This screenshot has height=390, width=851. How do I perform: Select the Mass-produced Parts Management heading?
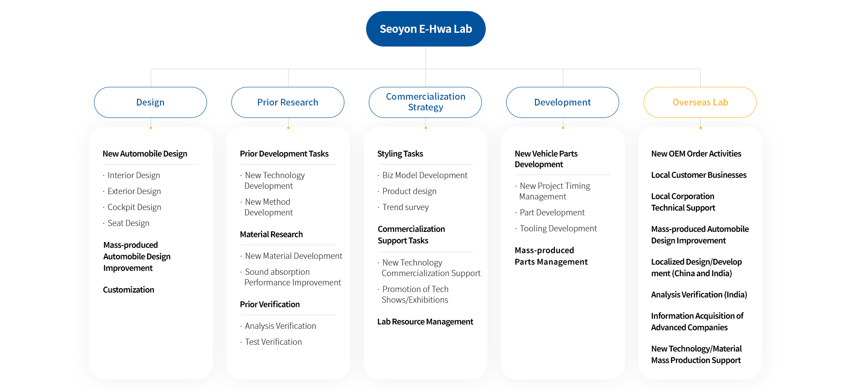[551, 256]
